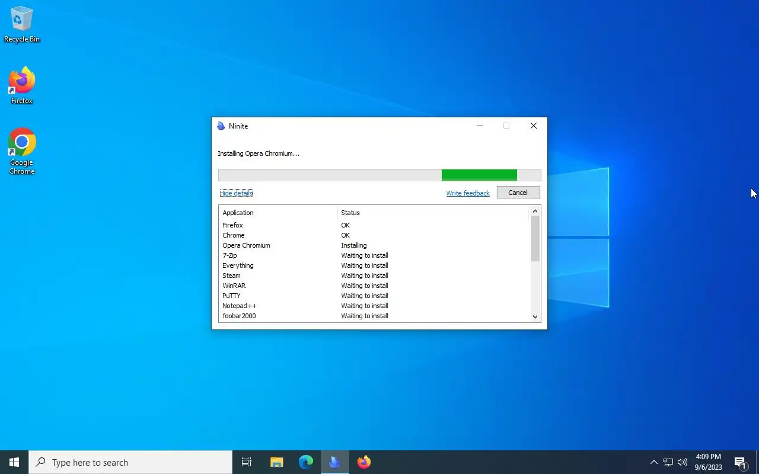
Task: Open File Explorer from the taskbar
Action: (276, 462)
